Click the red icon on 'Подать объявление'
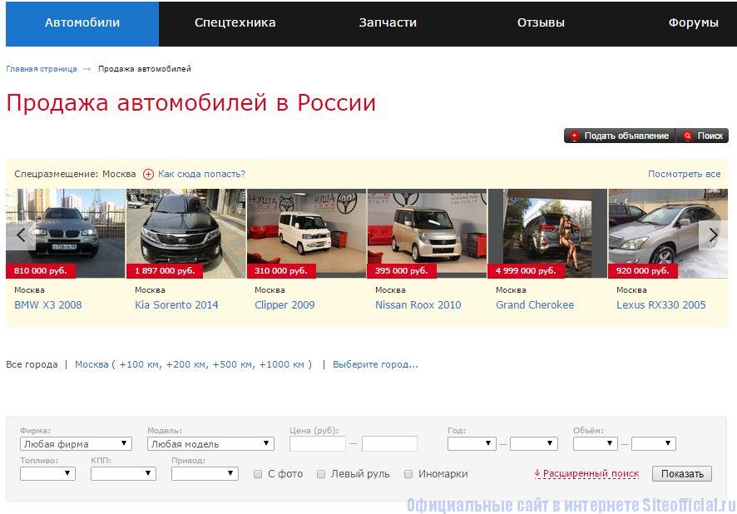Image resolution: width=737 pixels, height=514 pixels. coord(574,136)
